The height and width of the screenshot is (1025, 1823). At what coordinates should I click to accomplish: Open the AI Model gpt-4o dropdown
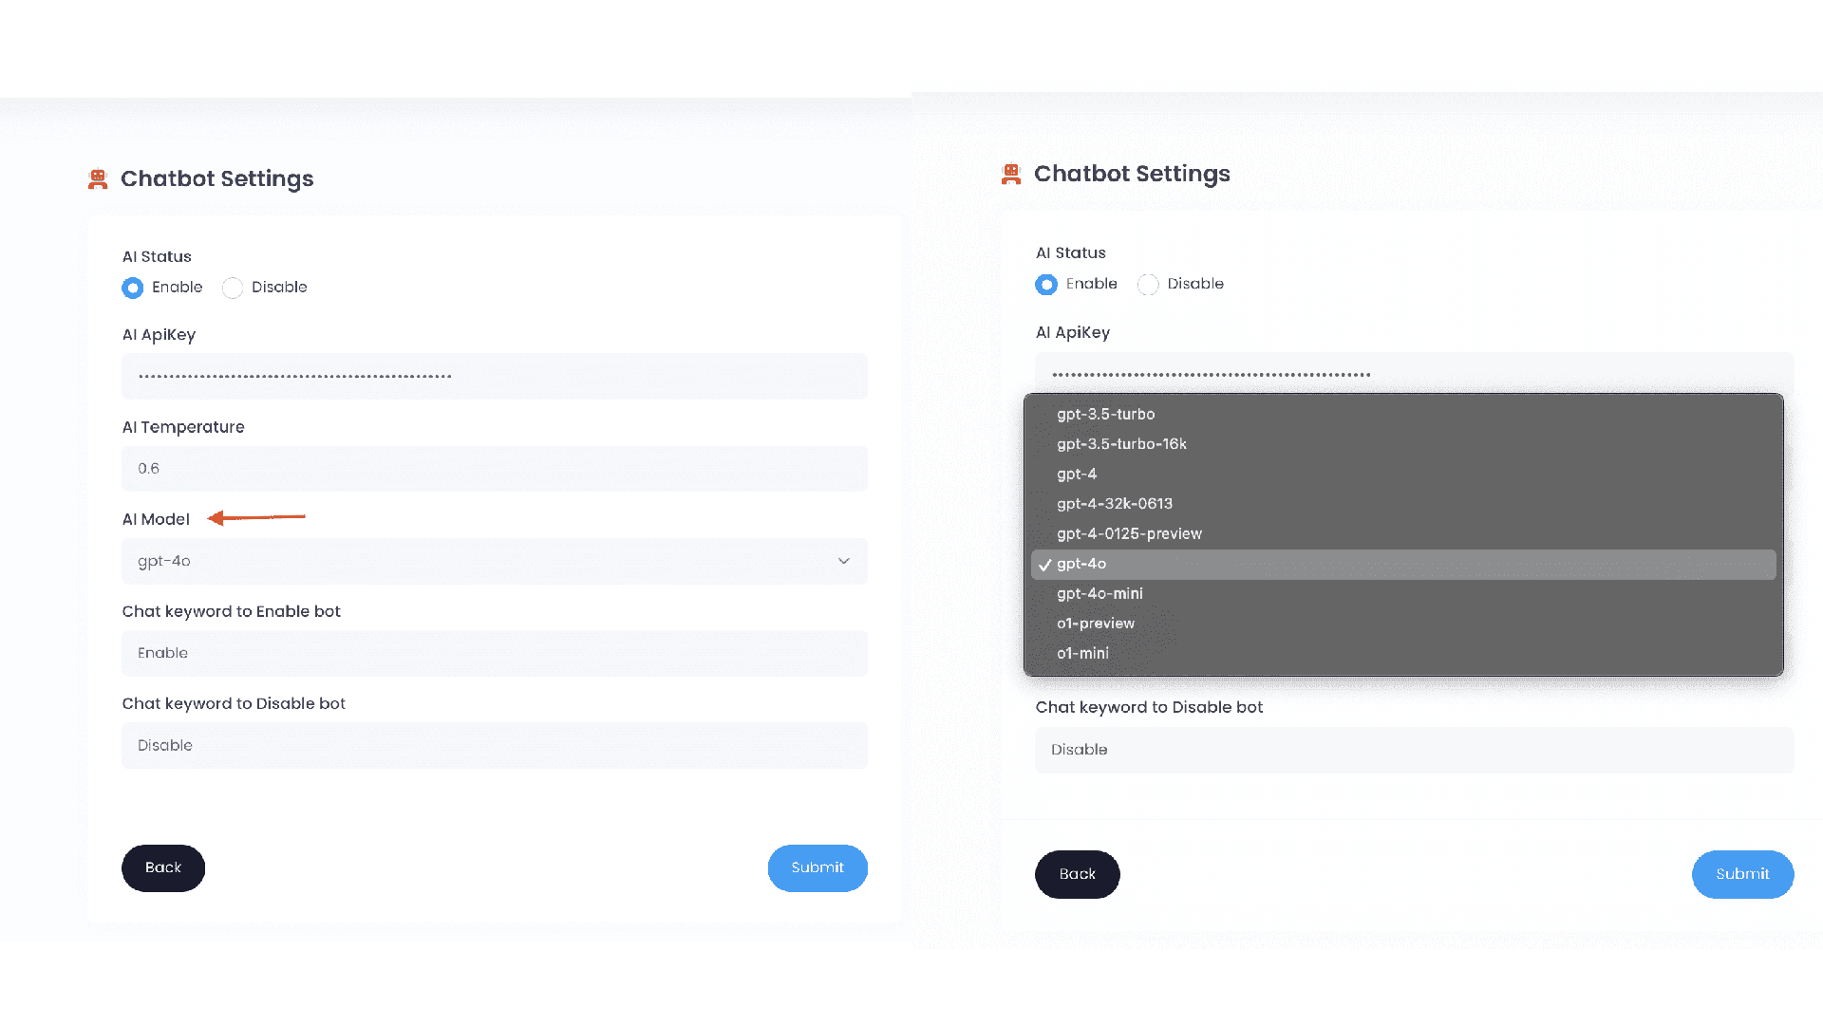point(494,561)
